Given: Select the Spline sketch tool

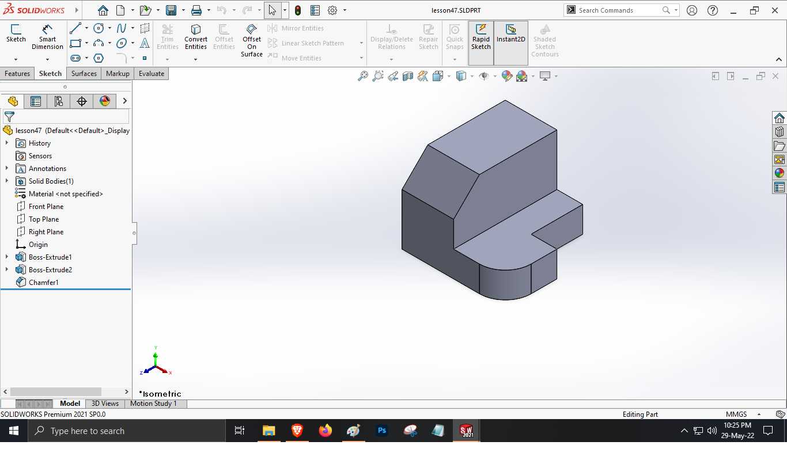Looking at the screenshot, I should (x=122, y=28).
